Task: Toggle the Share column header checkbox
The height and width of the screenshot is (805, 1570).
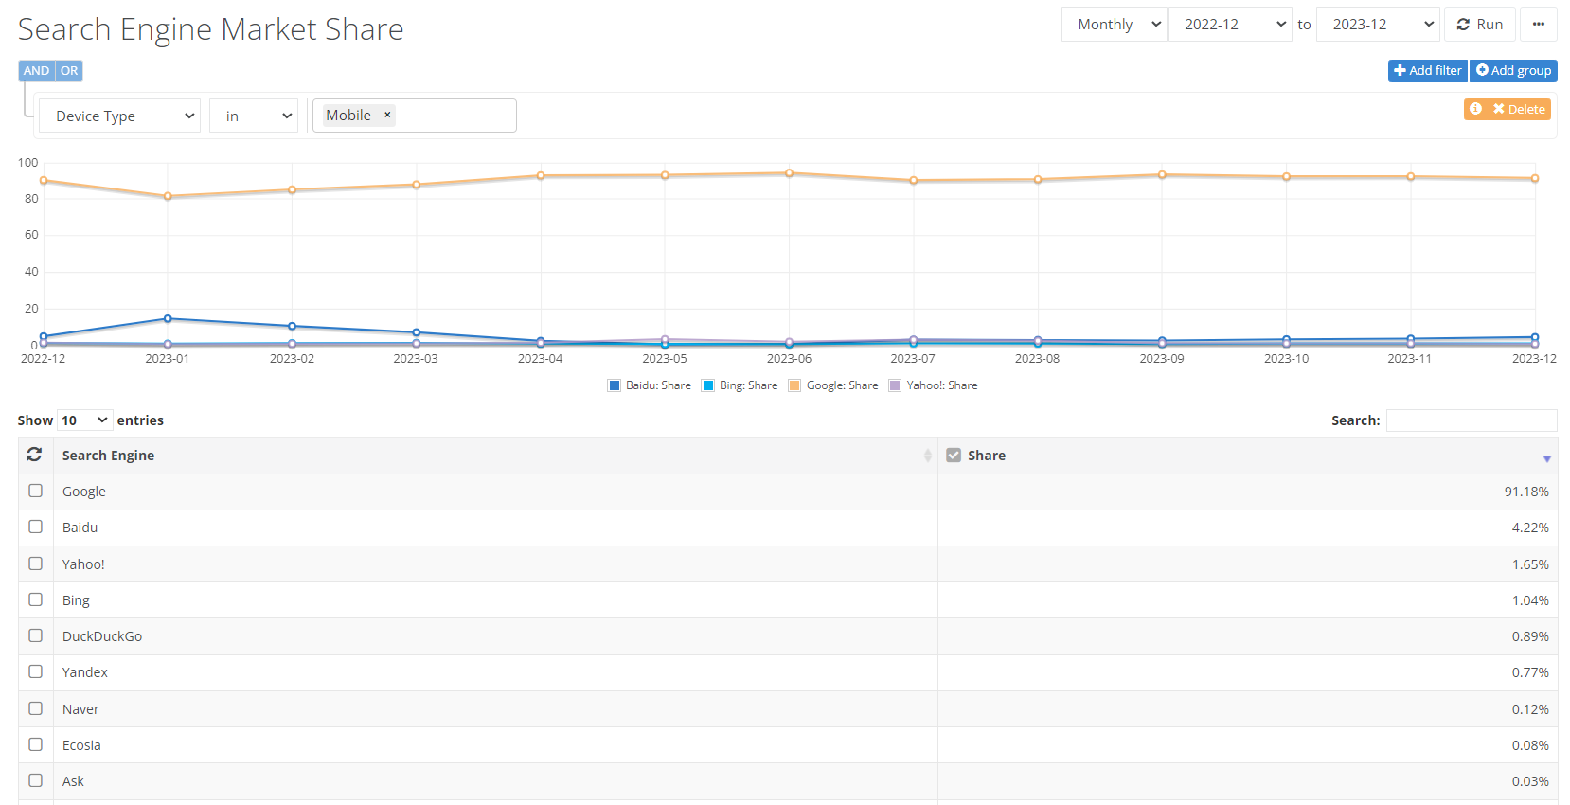Action: (954, 456)
